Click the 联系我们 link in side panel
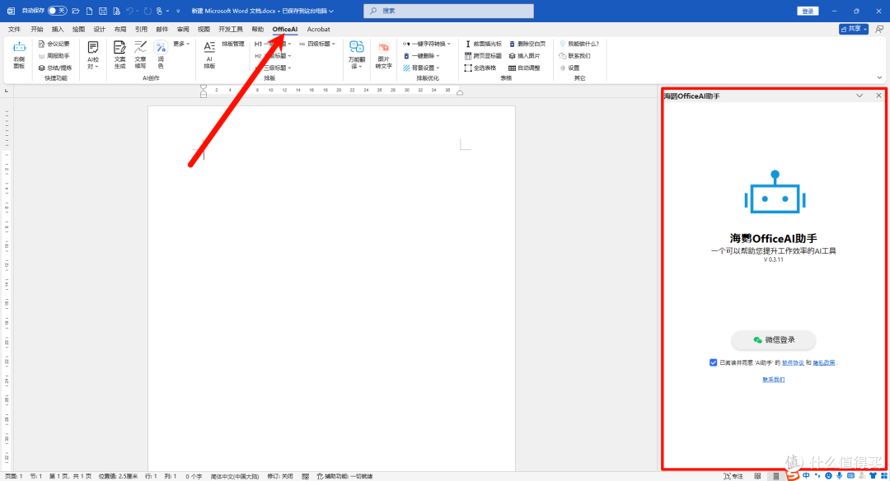890x481 pixels. tap(774, 380)
